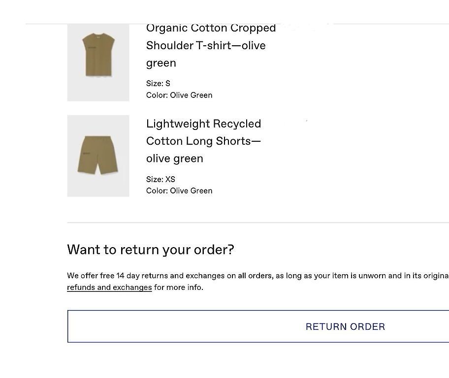
Task: Click the 'for more info.' text
Action: pos(179,287)
